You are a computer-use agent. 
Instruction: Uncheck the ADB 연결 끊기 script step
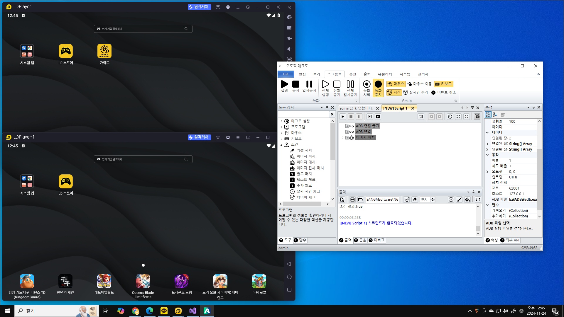[x=347, y=126]
